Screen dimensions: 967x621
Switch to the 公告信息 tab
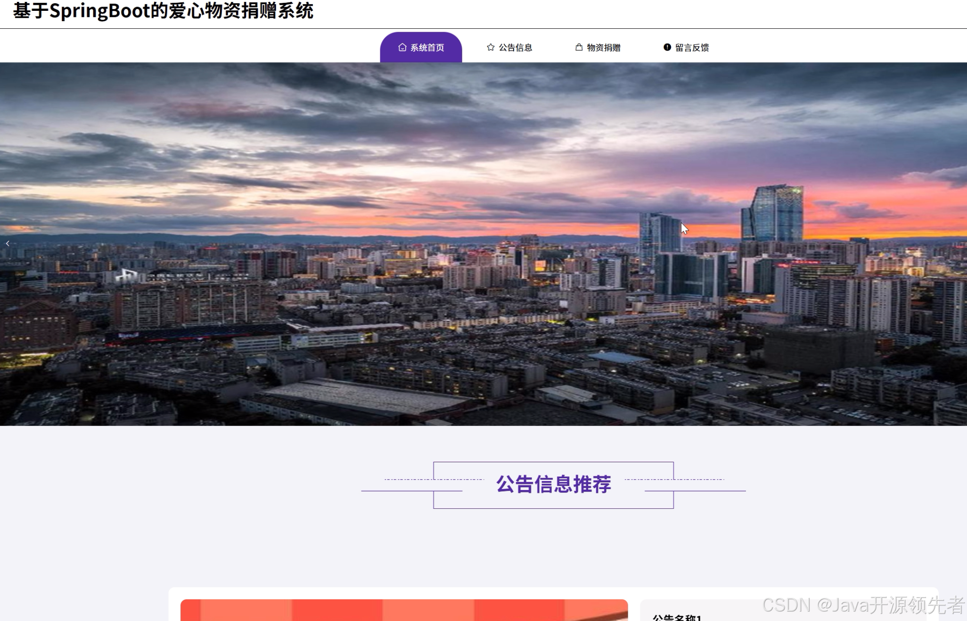click(x=516, y=47)
